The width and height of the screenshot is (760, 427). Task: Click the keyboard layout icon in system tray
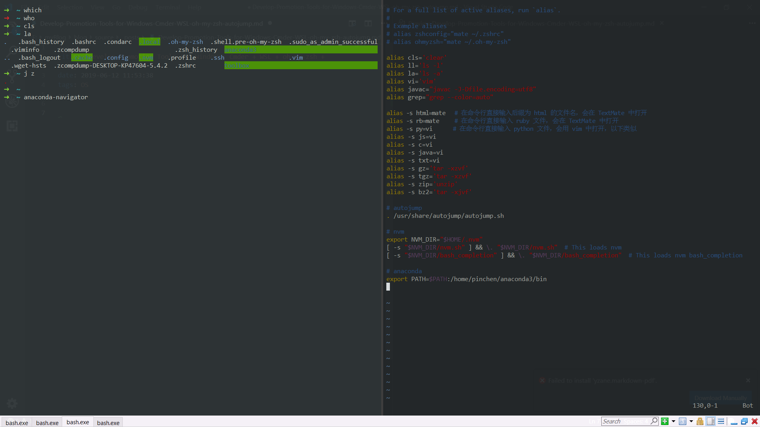(683, 421)
